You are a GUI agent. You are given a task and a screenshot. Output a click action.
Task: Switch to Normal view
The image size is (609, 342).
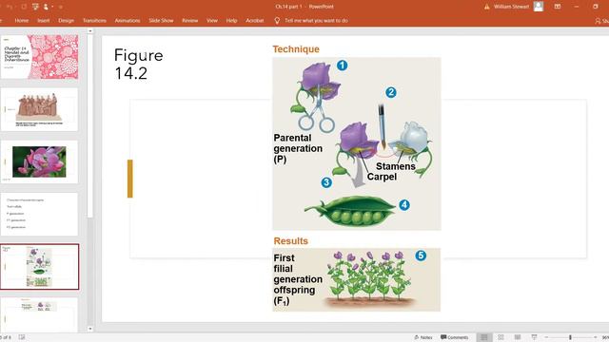click(484, 337)
